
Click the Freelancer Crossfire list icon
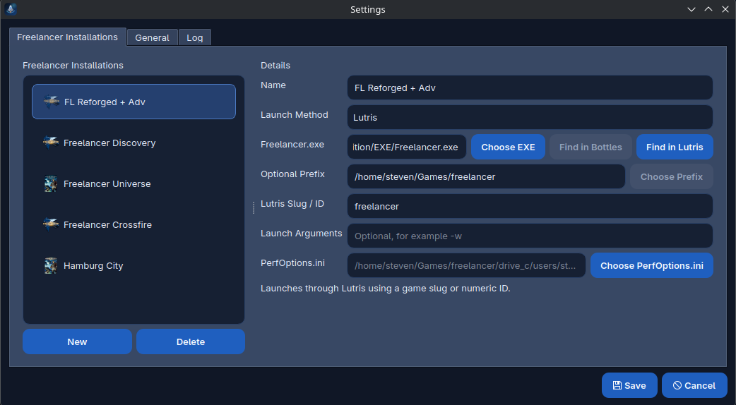point(51,224)
